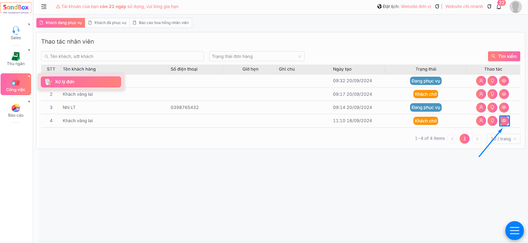Open floating blue menu button
The width and height of the screenshot is (528, 243).
(x=514, y=230)
